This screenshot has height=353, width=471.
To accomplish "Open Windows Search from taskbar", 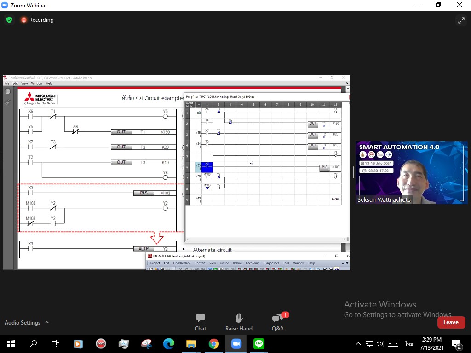I will (x=33, y=344).
